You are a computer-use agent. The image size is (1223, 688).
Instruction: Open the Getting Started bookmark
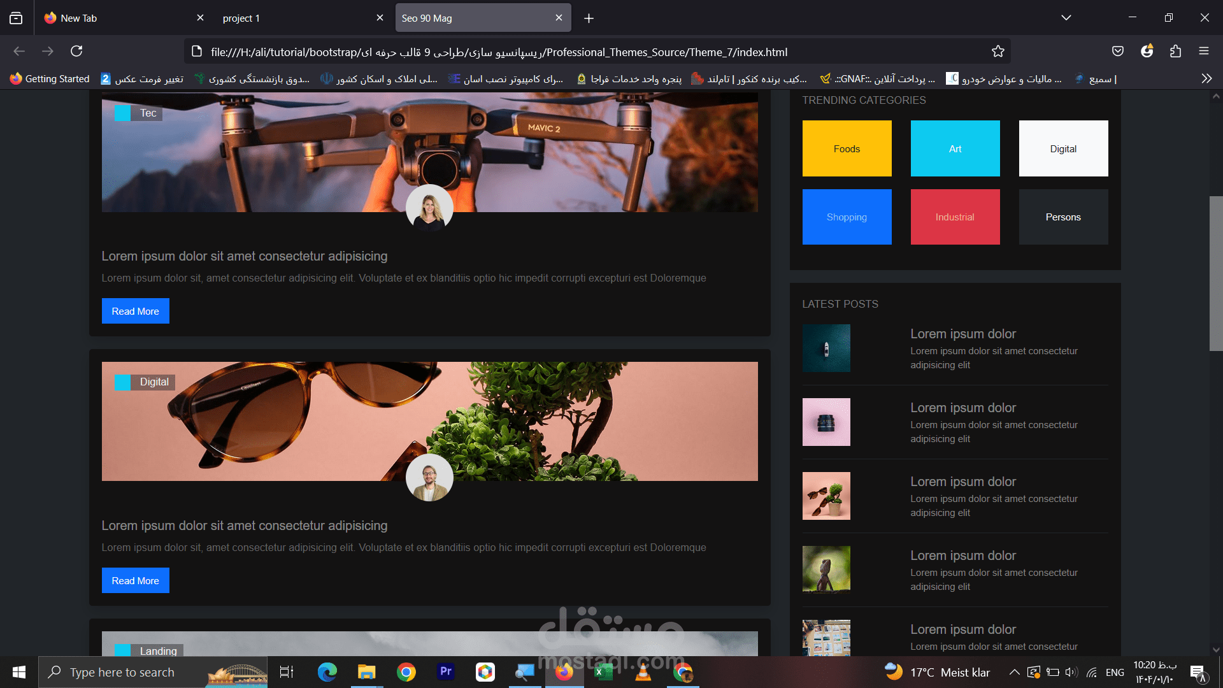[x=50, y=78]
